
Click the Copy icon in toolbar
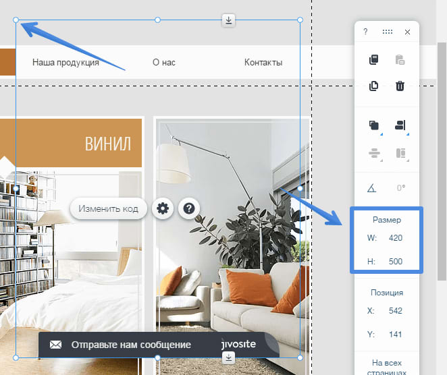373,60
